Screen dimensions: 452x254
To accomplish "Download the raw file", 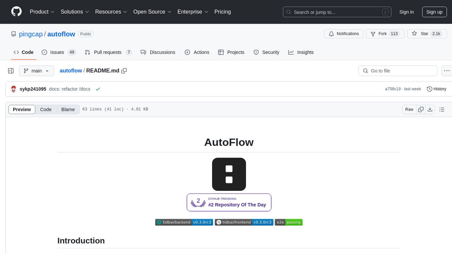I will click(430, 109).
